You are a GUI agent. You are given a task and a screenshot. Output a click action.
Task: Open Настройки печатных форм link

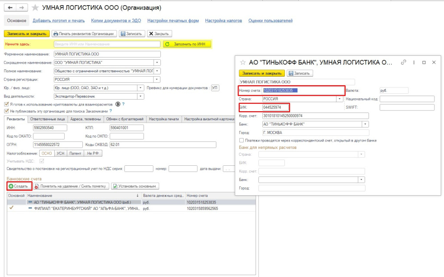pyautogui.click(x=173, y=21)
